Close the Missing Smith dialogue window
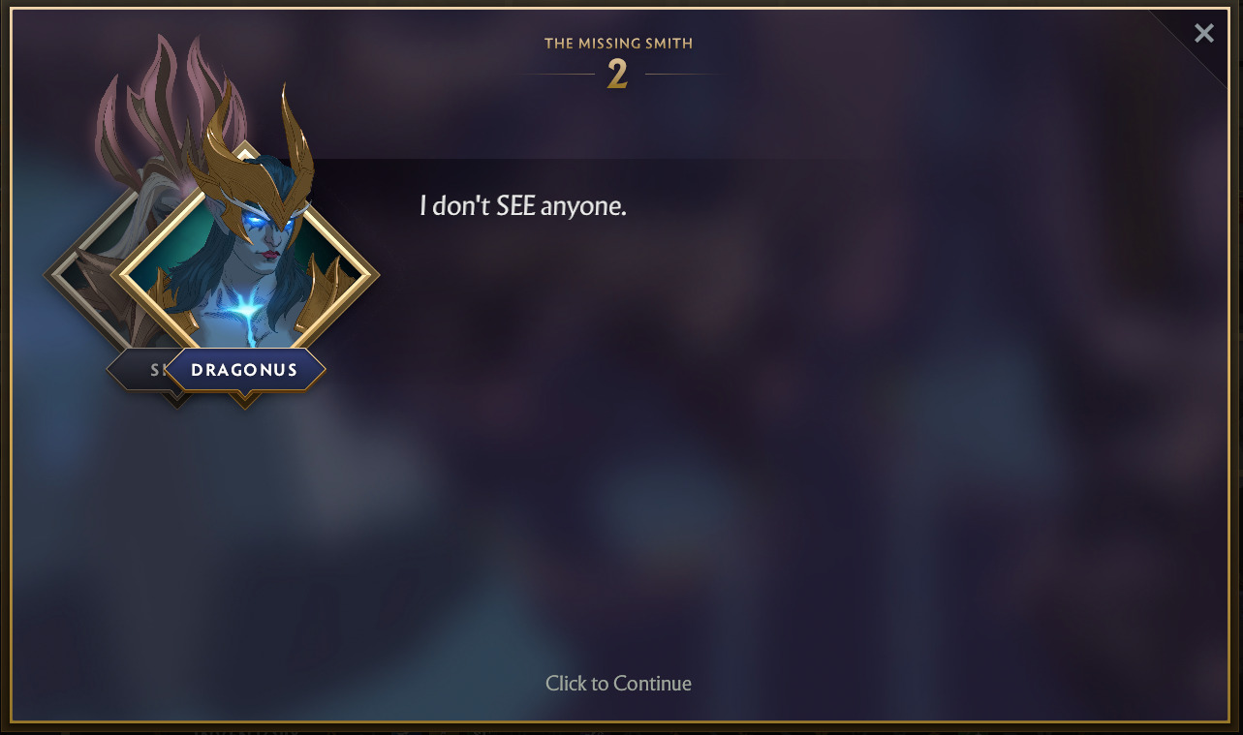This screenshot has height=735, width=1243. (x=1204, y=34)
